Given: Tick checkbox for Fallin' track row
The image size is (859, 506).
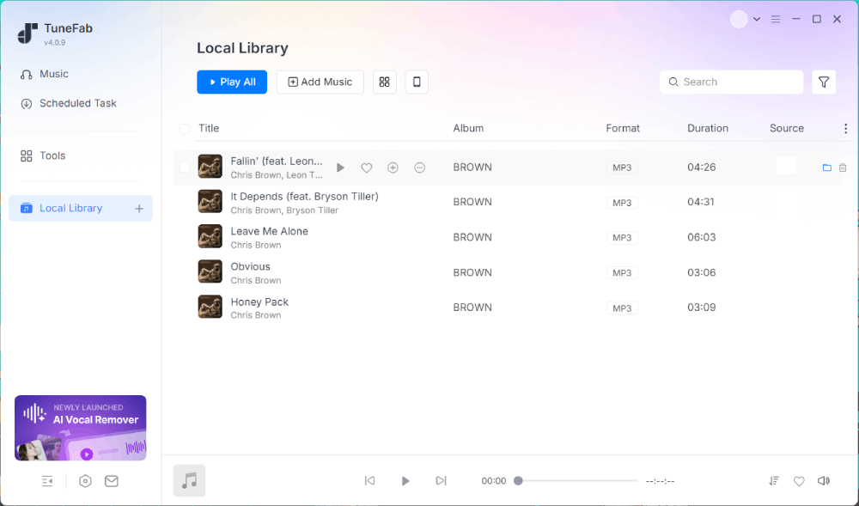Looking at the screenshot, I should (185, 168).
